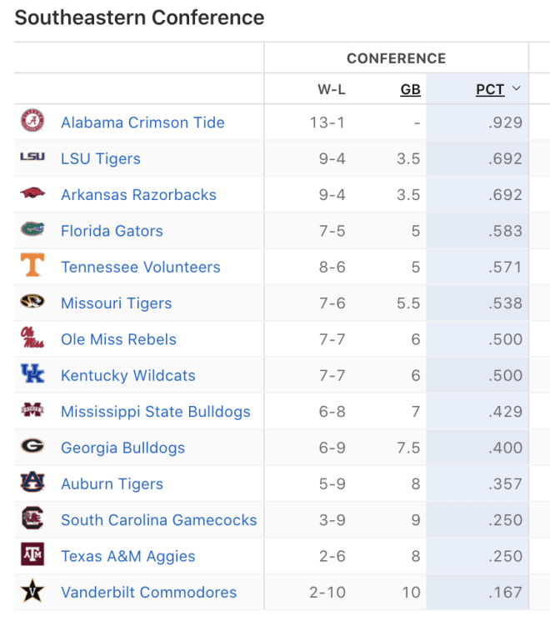
Task: Go to South Carolina Gamecocks link
Action: coord(159,520)
